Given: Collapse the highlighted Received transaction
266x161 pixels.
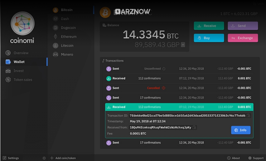Looking at the screenshot, I should coord(179,107).
